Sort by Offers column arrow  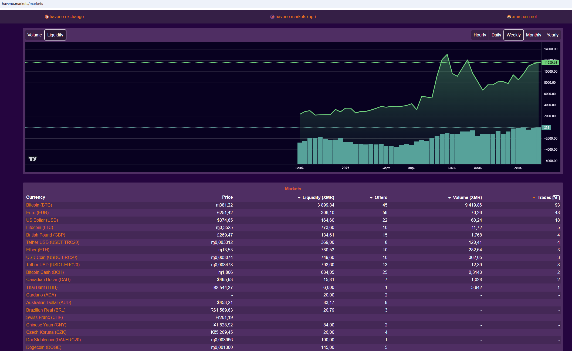[x=371, y=198]
